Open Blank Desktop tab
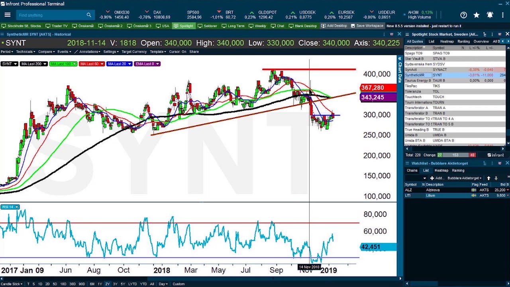The width and height of the screenshot is (510, 287). [x=303, y=26]
